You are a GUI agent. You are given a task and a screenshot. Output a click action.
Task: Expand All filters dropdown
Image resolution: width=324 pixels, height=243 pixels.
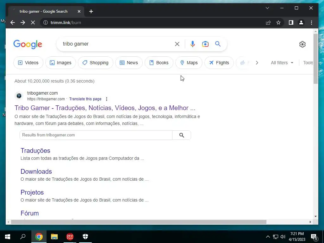coord(282,63)
